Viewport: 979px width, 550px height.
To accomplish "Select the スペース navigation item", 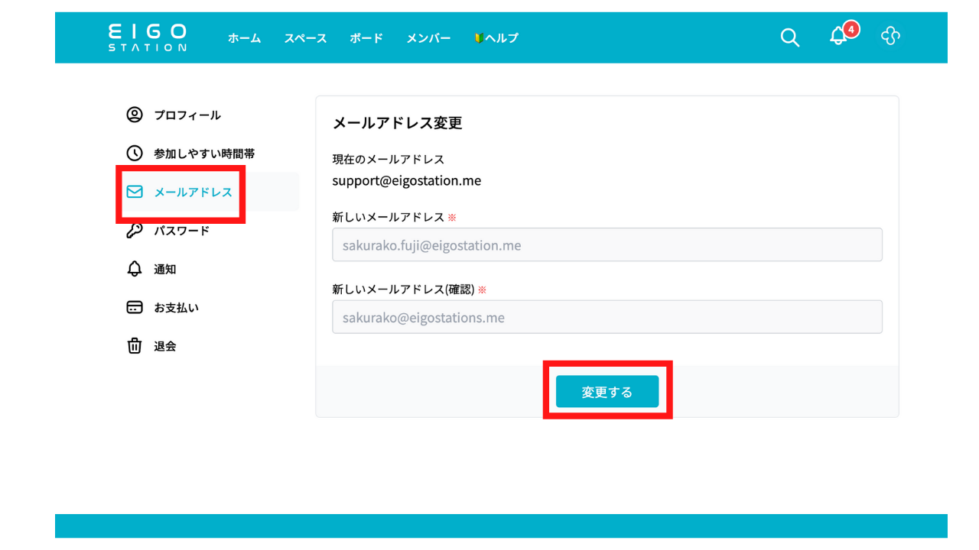I will pyautogui.click(x=304, y=37).
